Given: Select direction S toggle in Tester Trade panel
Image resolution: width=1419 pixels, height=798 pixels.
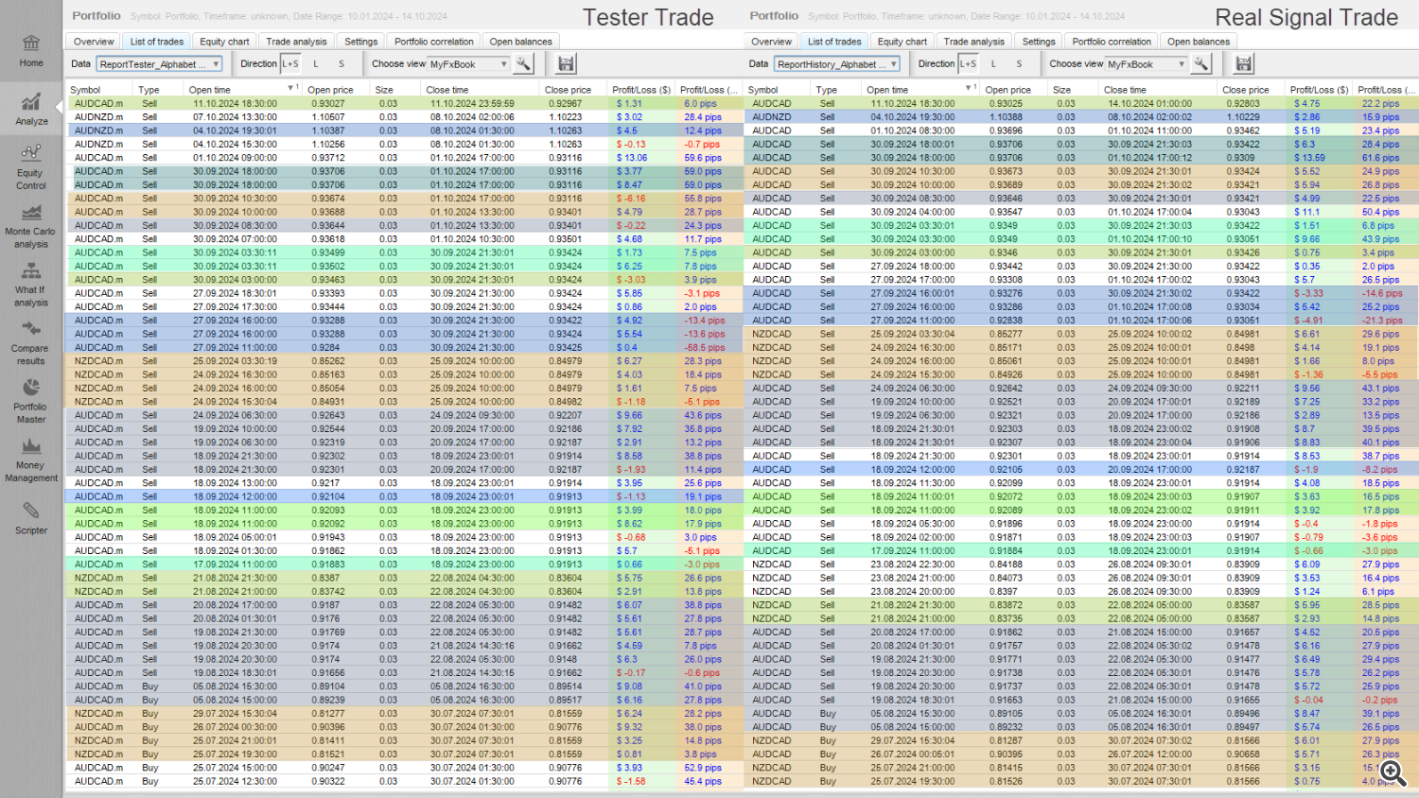Looking at the screenshot, I should (x=342, y=64).
